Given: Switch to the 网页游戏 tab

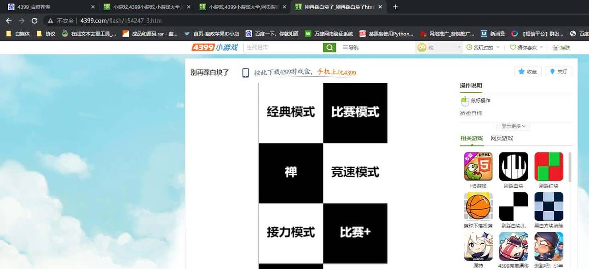Looking at the screenshot, I should [502, 138].
